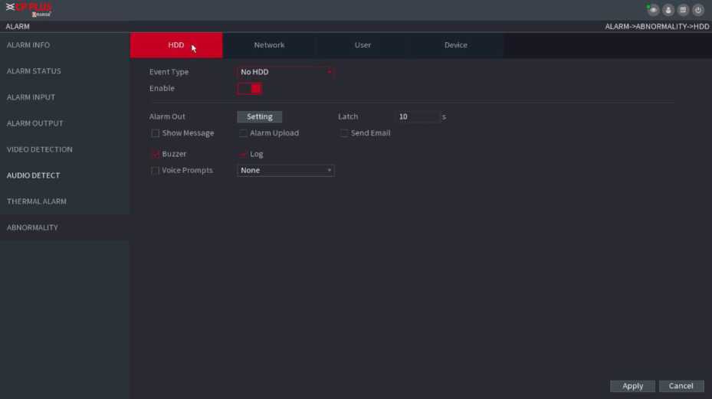Open Video Detection in sidebar

tap(40, 149)
